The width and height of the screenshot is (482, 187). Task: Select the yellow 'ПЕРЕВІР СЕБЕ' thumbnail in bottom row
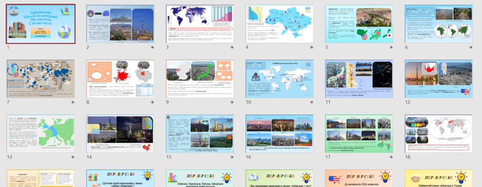(x=438, y=178)
